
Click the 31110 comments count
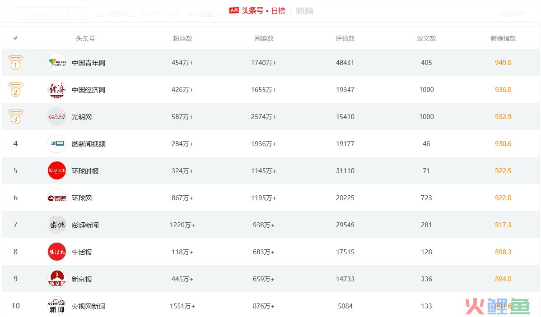[x=345, y=170]
